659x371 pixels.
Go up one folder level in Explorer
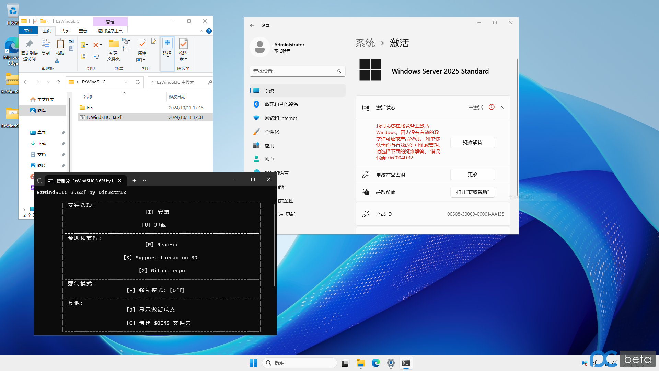click(58, 82)
